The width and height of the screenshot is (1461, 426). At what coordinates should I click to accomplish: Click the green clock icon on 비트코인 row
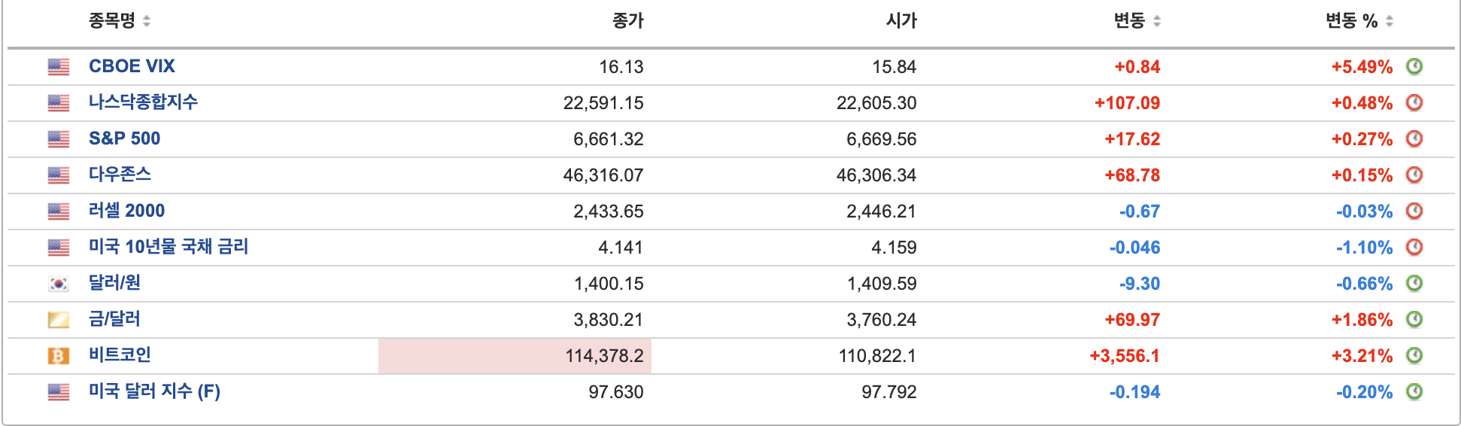coord(1414,355)
